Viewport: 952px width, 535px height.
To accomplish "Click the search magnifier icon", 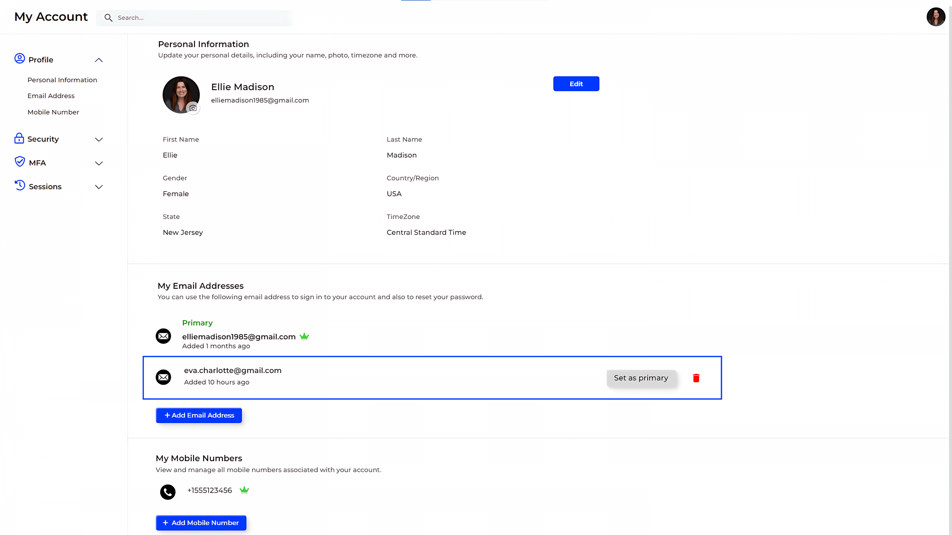I will pyautogui.click(x=108, y=18).
